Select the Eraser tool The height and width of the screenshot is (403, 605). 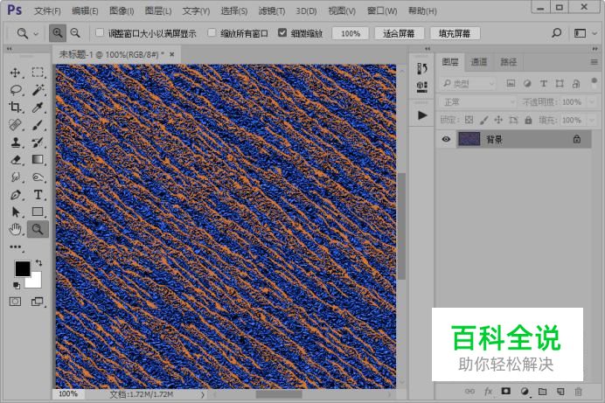16,159
